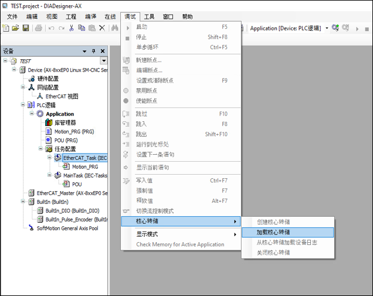
Task: Select EtherCAT 视图 in the tree
Action: pyautogui.click(x=62, y=96)
